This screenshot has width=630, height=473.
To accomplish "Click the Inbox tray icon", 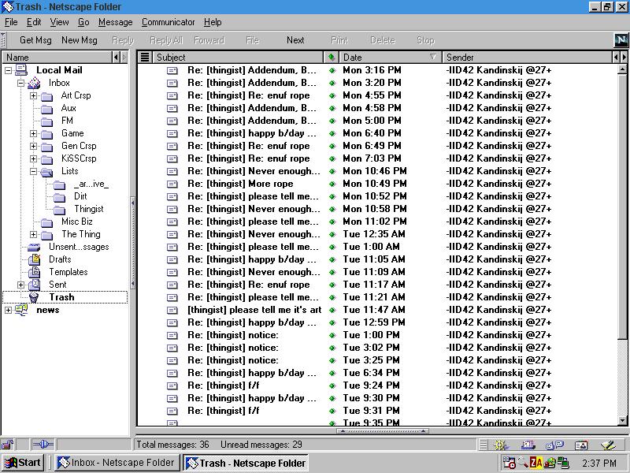I will point(34,83).
